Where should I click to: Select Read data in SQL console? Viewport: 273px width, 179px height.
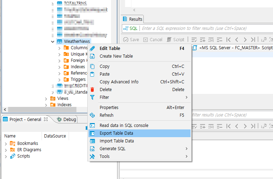[x=139, y=126]
